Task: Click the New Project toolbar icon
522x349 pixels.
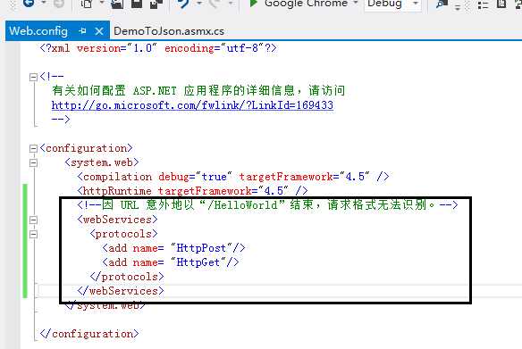Action: (87, 4)
